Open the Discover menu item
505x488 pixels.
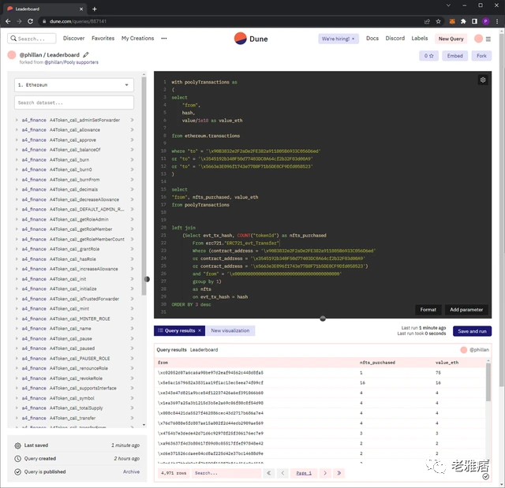pyautogui.click(x=73, y=39)
